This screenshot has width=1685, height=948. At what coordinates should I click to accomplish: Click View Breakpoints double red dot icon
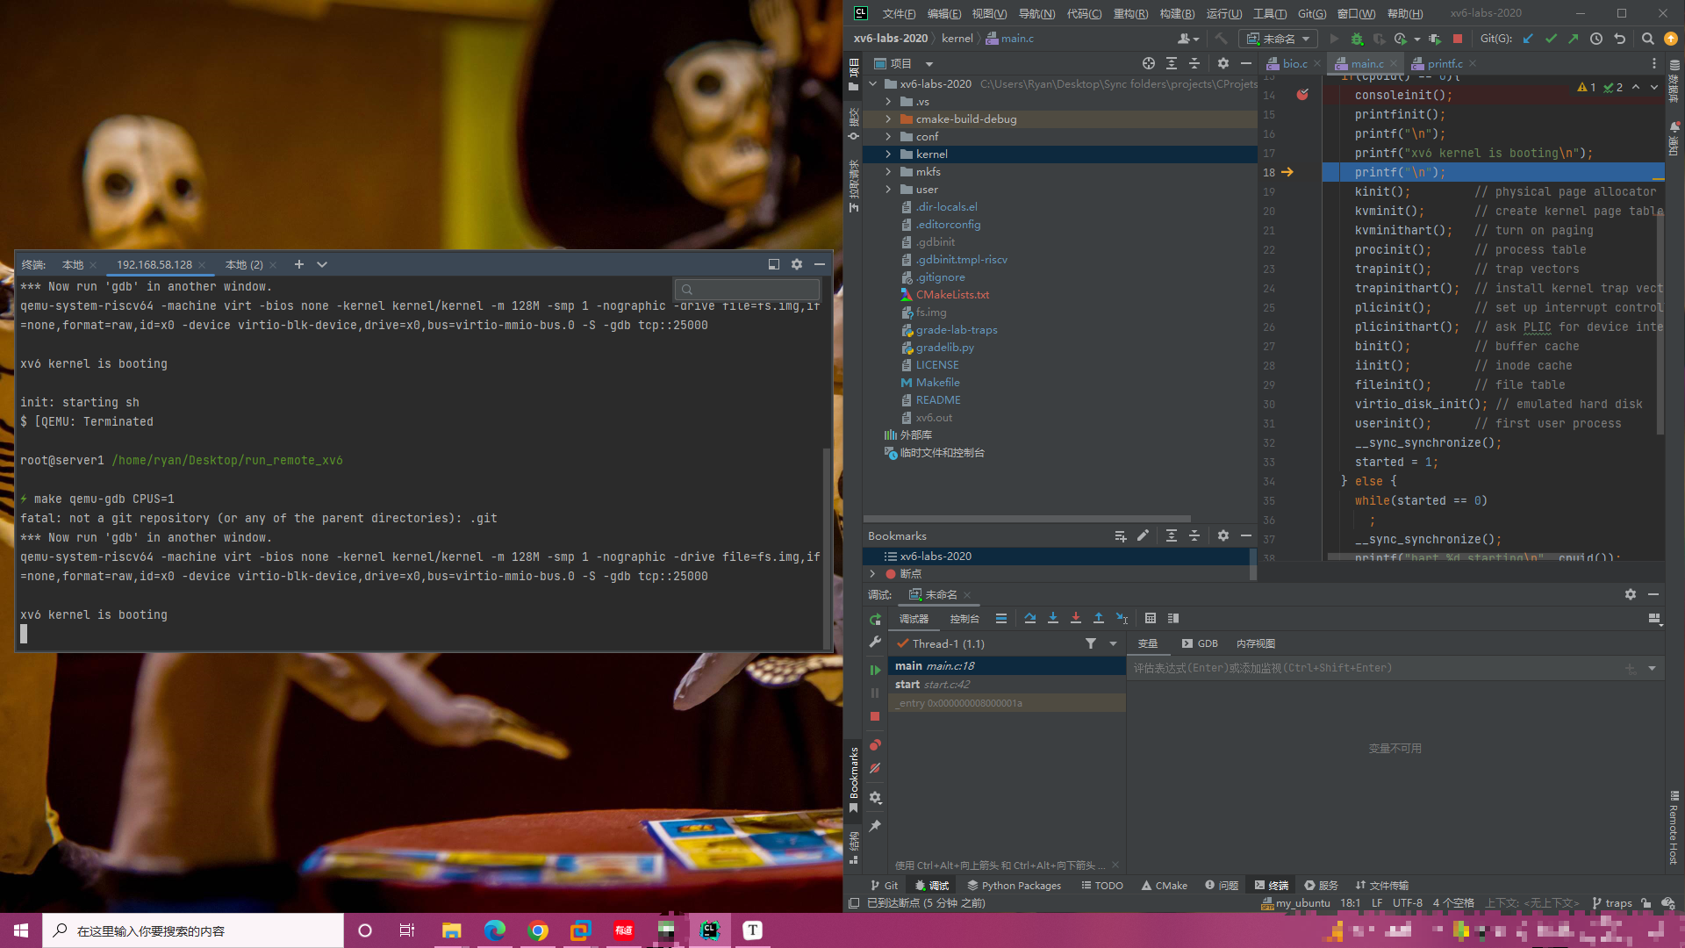(875, 745)
